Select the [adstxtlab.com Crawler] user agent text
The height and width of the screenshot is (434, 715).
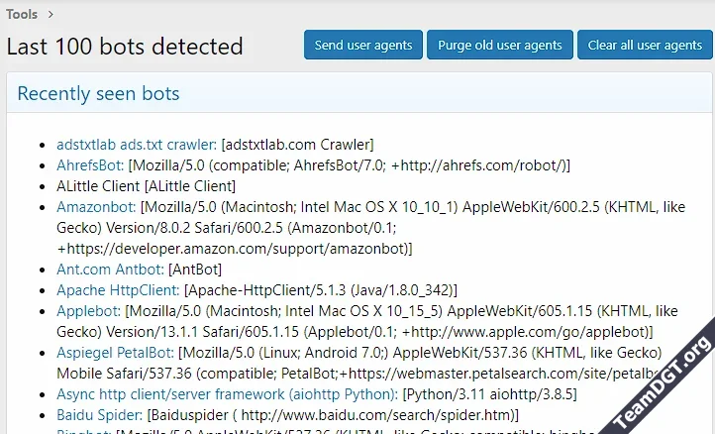(x=298, y=145)
